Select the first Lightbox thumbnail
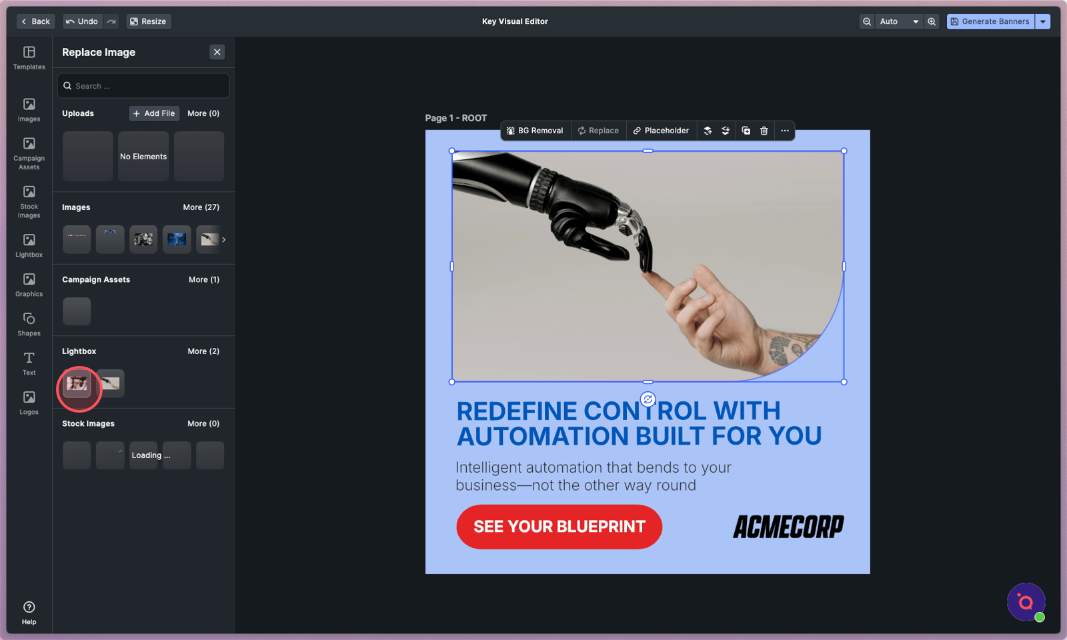 77,383
